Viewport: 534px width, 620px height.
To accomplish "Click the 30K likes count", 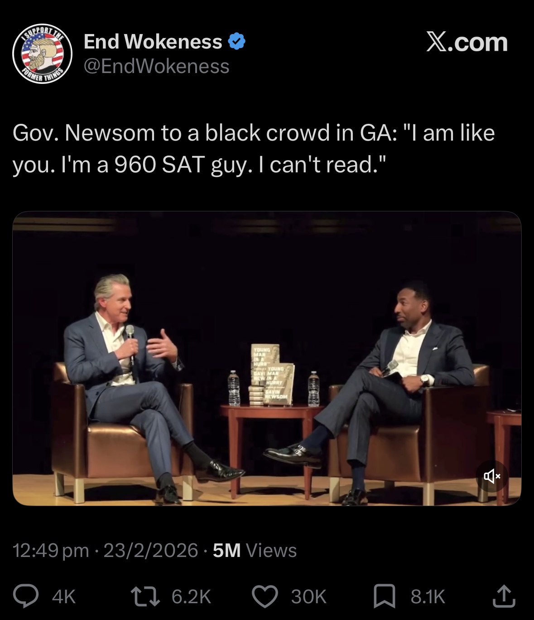I will 308,597.
